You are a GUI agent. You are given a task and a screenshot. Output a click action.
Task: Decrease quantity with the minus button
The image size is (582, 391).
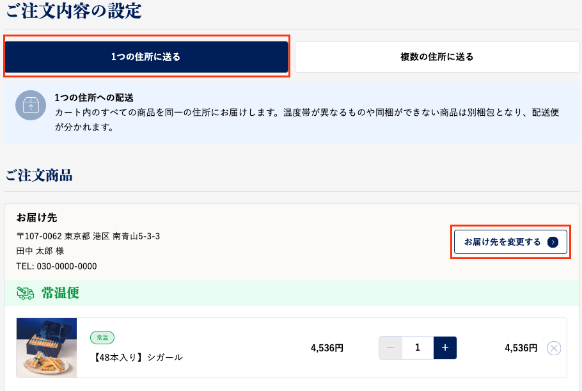(x=390, y=347)
